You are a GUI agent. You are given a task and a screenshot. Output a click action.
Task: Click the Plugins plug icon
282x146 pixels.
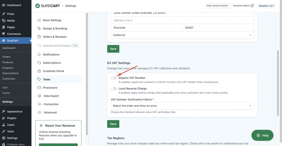point(4,118)
